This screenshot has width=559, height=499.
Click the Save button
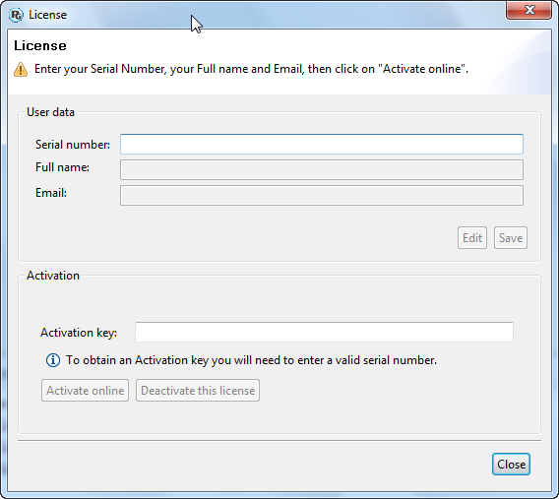[511, 238]
